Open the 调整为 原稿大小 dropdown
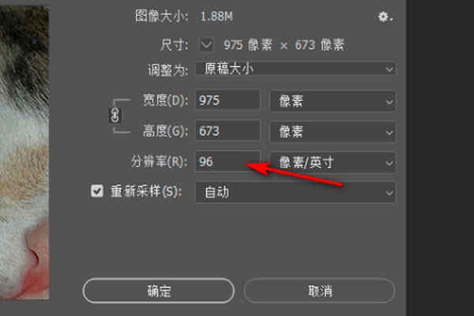The height and width of the screenshot is (316, 474). click(295, 70)
